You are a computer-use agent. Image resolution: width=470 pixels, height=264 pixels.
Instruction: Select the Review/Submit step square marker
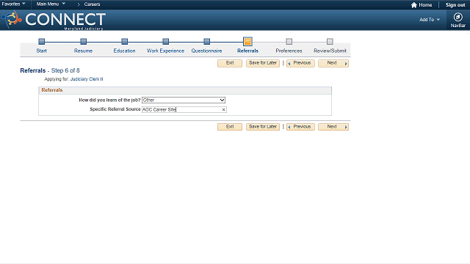(x=330, y=41)
